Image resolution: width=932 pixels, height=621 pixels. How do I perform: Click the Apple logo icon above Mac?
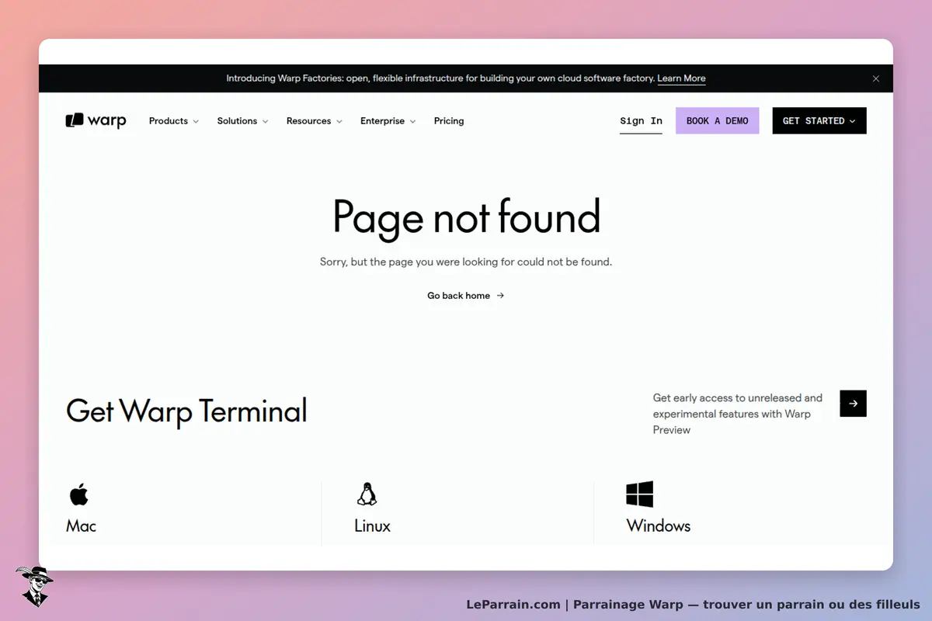(x=79, y=494)
